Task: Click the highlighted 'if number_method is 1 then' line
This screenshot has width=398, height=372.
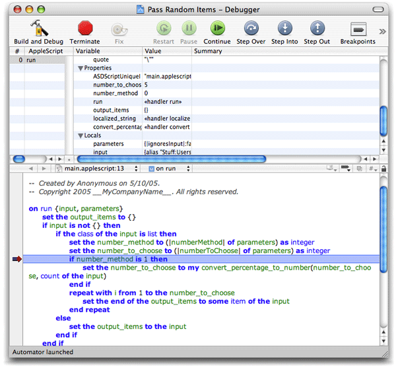Action: [x=201, y=259]
